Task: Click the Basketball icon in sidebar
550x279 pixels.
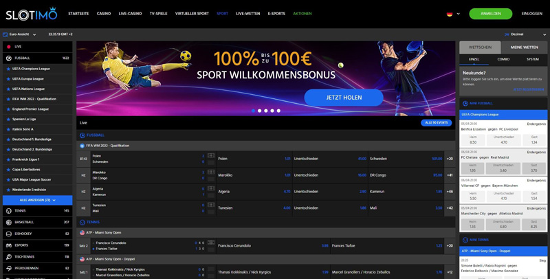Action: [x=9, y=222]
